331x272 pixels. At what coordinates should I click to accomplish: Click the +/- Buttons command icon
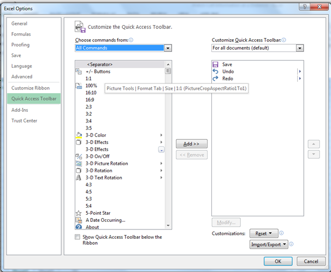click(x=79, y=71)
